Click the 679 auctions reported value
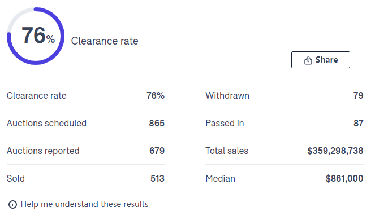This screenshot has width=388, height=220. point(157,151)
